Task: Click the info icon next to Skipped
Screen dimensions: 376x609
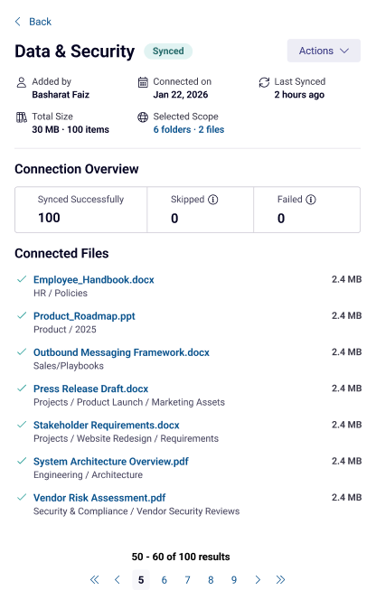Action: (213, 200)
